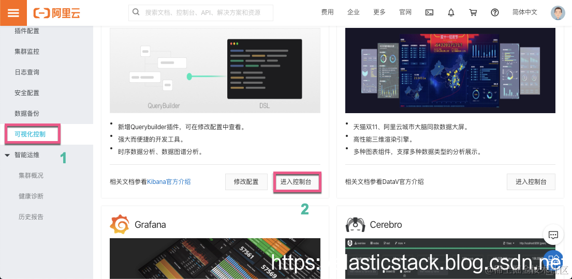
Task: Go to 官网 from top bar
Action: pyautogui.click(x=405, y=12)
